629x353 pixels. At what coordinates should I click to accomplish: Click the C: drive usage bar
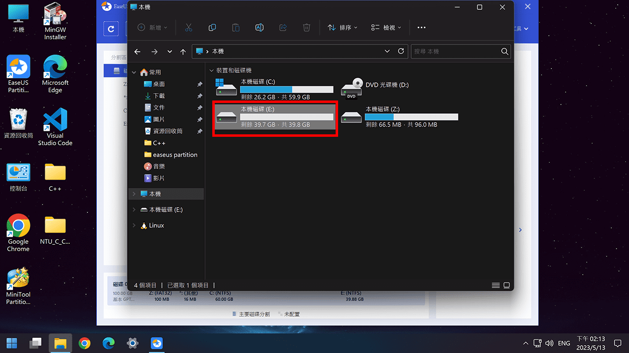286,89
